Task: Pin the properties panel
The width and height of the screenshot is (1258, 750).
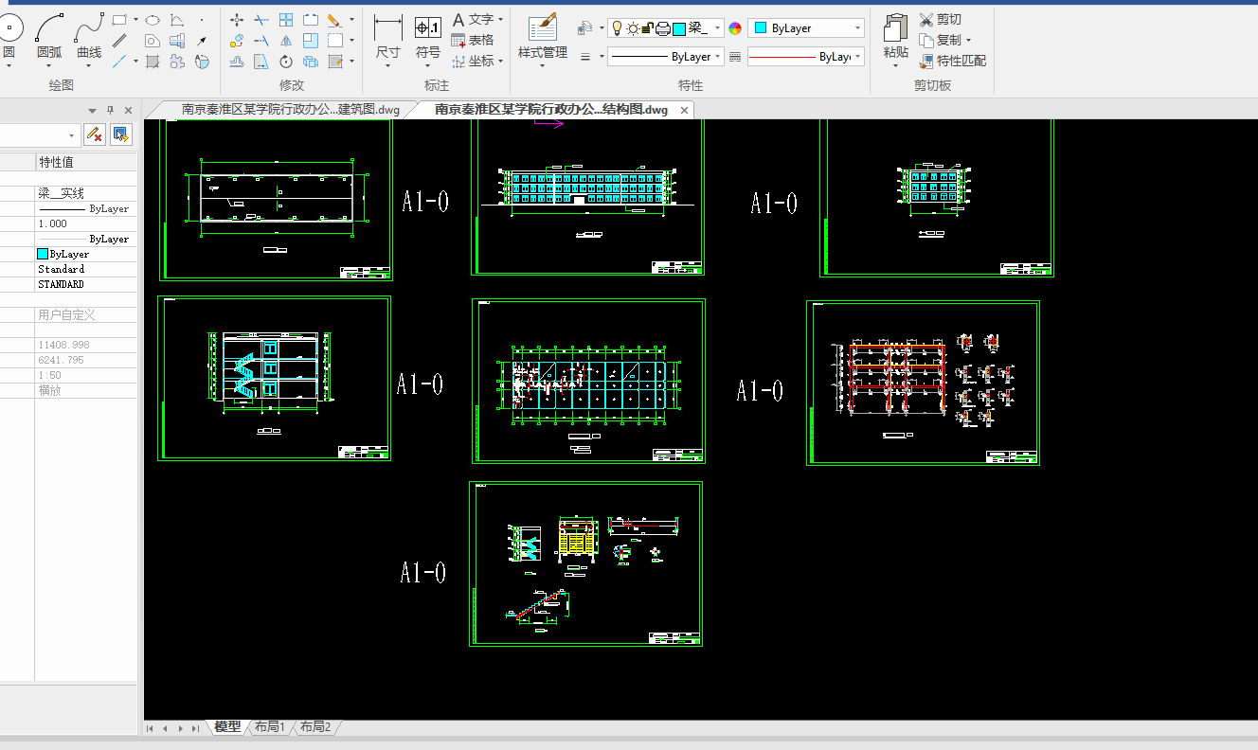Action: coord(110,111)
